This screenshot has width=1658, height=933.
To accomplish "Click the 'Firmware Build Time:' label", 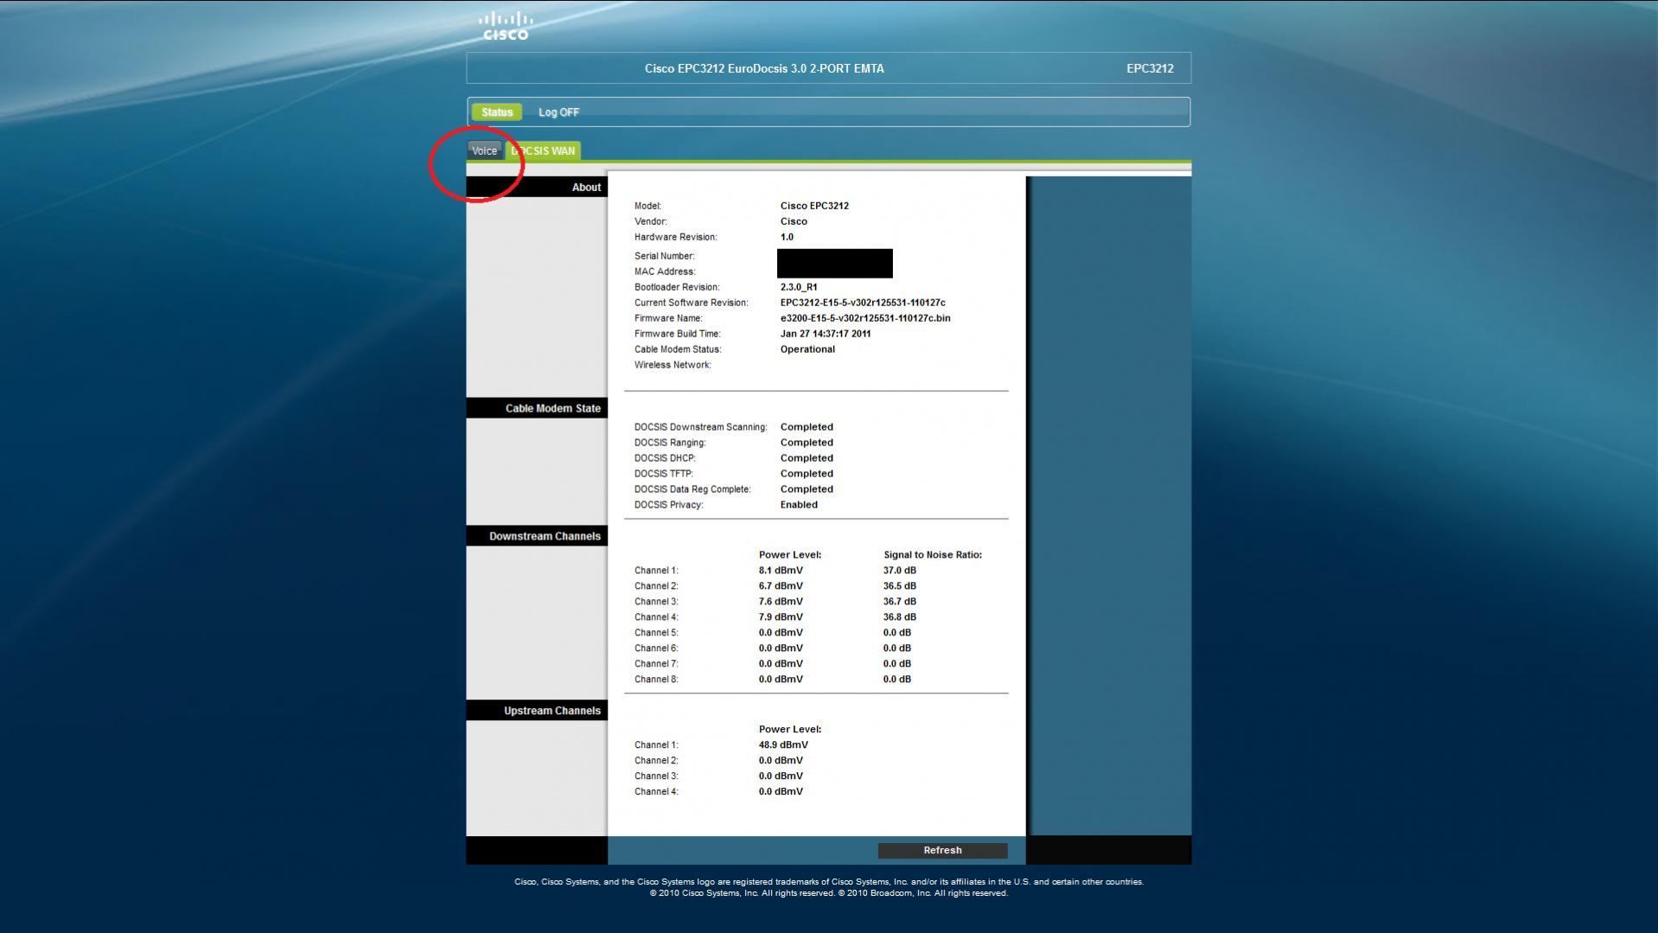I will [x=678, y=334].
